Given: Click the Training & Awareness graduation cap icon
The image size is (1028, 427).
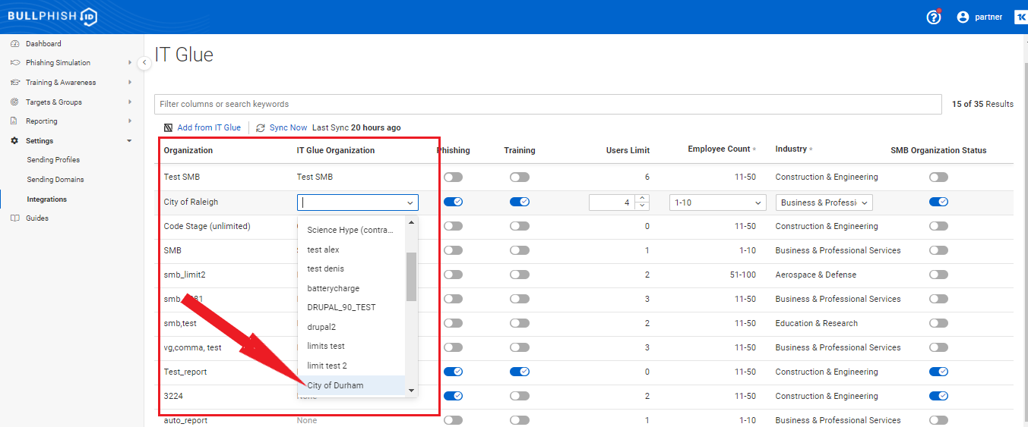Looking at the screenshot, I should click(14, 83).
